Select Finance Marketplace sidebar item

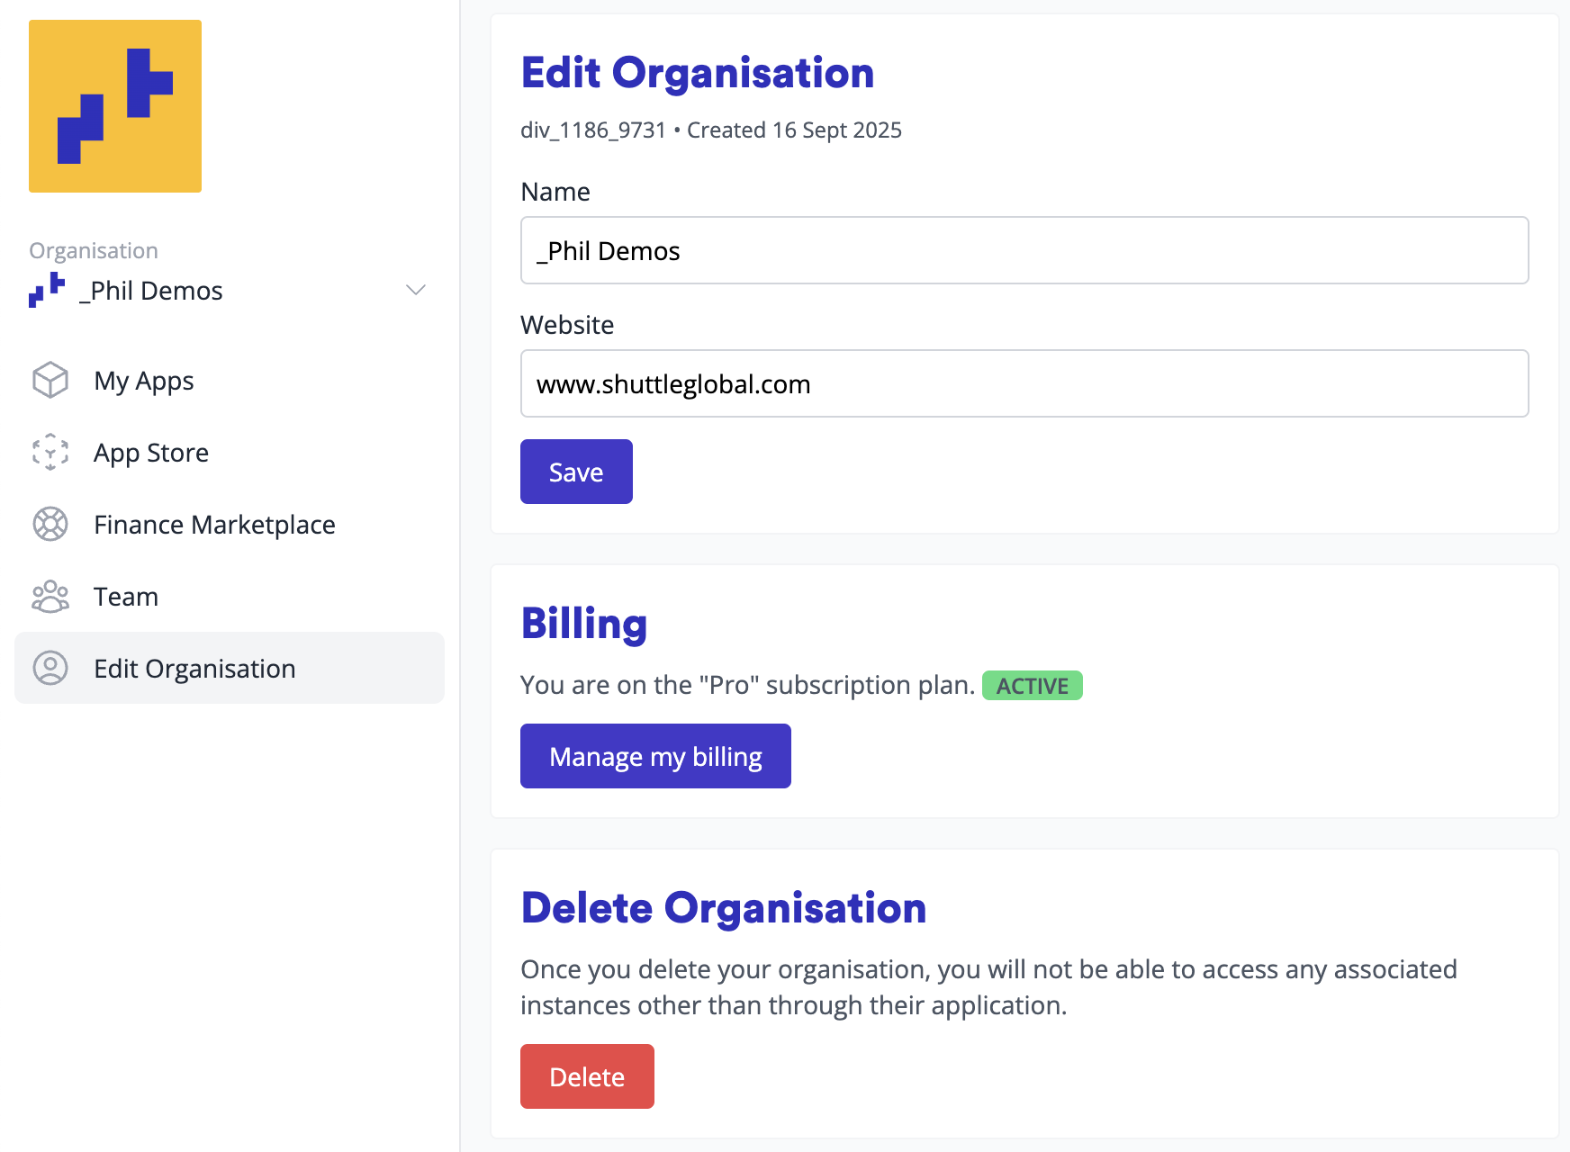pos(214,525)
